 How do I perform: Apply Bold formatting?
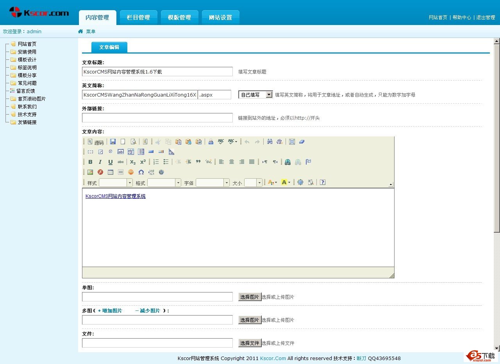pos(90,162)
